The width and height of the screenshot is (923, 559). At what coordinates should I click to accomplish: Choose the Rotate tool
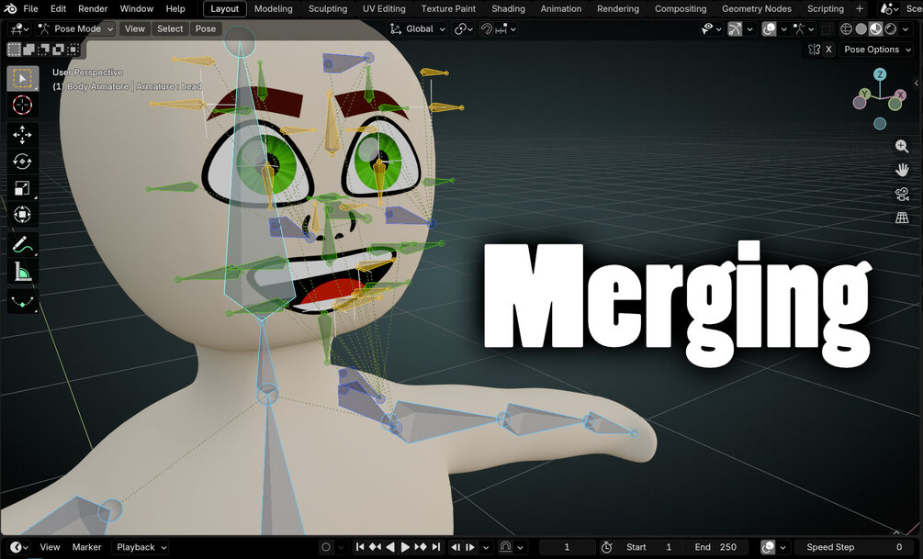(x=23, y=162)
